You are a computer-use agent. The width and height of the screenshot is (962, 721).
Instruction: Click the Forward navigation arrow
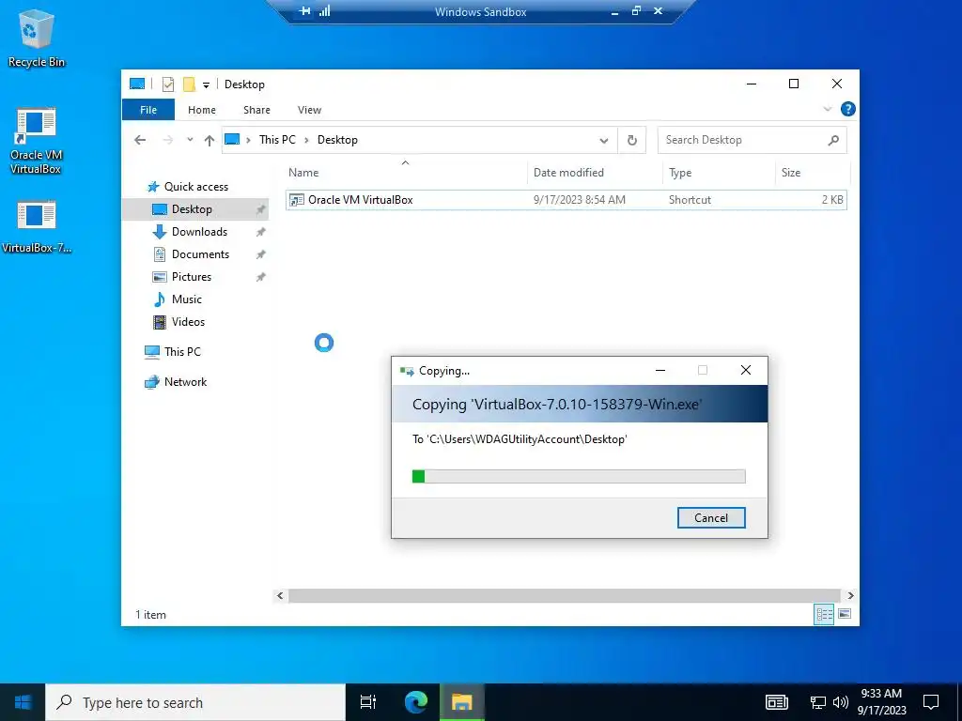coord(167,140)
